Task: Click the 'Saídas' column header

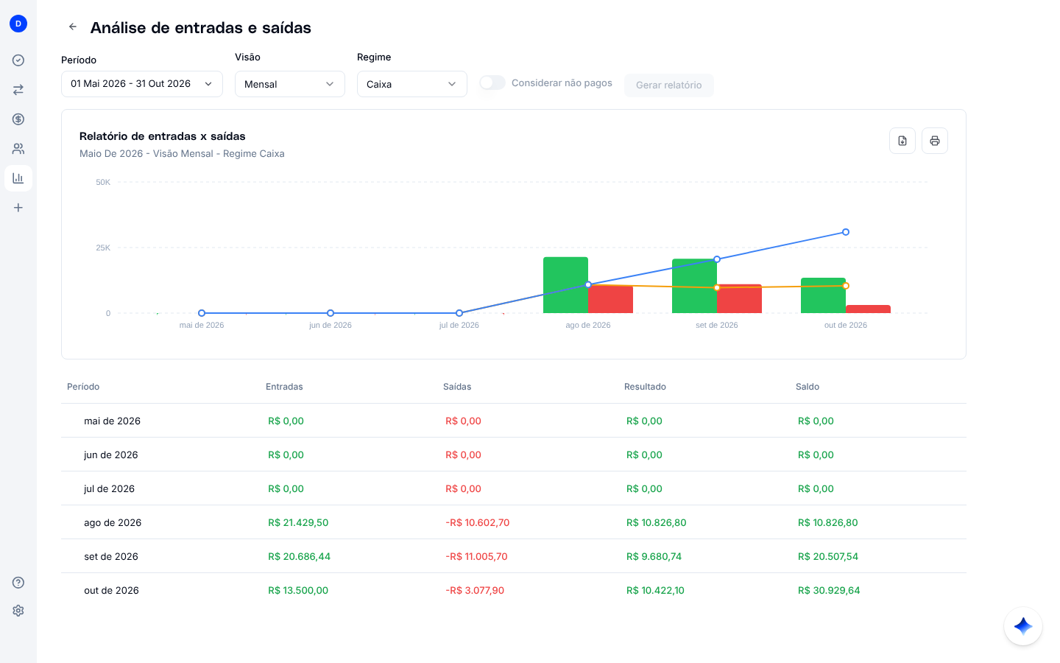Action: pos(457,387)
